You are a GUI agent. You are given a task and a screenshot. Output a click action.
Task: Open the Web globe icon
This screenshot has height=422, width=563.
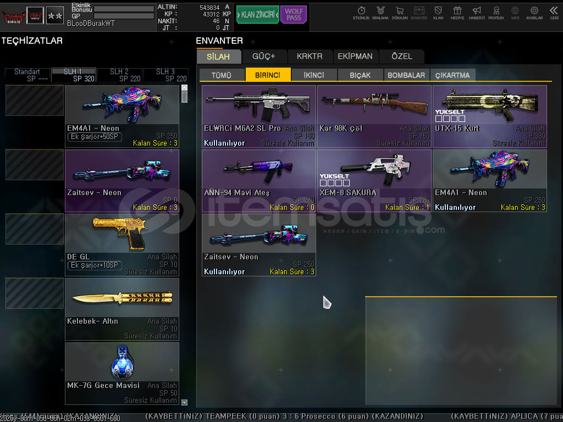[515, 13]
